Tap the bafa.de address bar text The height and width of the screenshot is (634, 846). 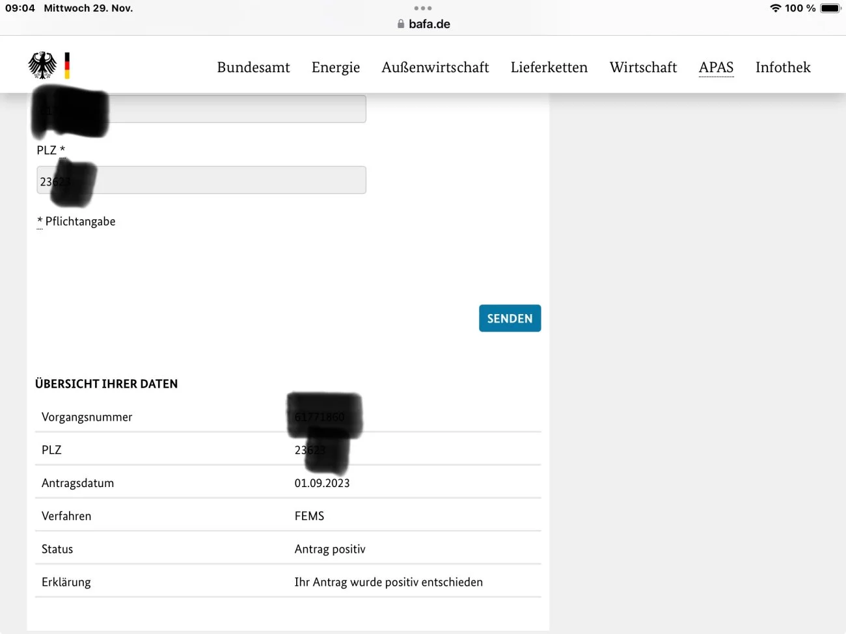pos(429,24)
